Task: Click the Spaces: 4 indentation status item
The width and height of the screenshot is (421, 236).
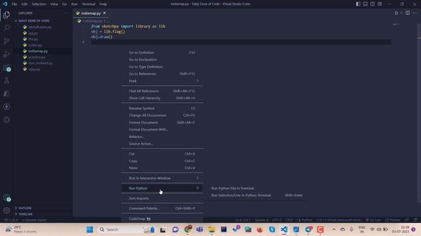Action: pos(261,220)
